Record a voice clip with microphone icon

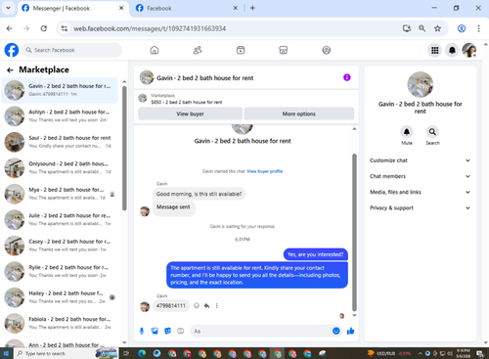(x=142, y=332)
